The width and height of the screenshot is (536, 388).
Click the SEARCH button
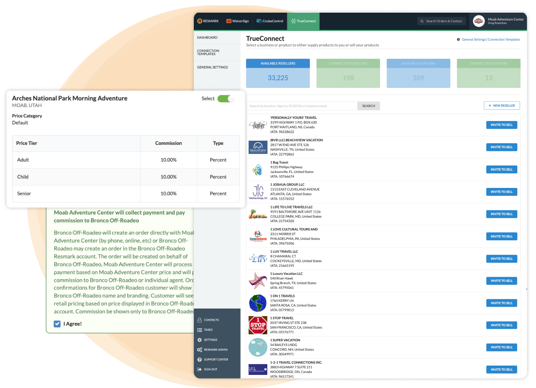point(368,106)
